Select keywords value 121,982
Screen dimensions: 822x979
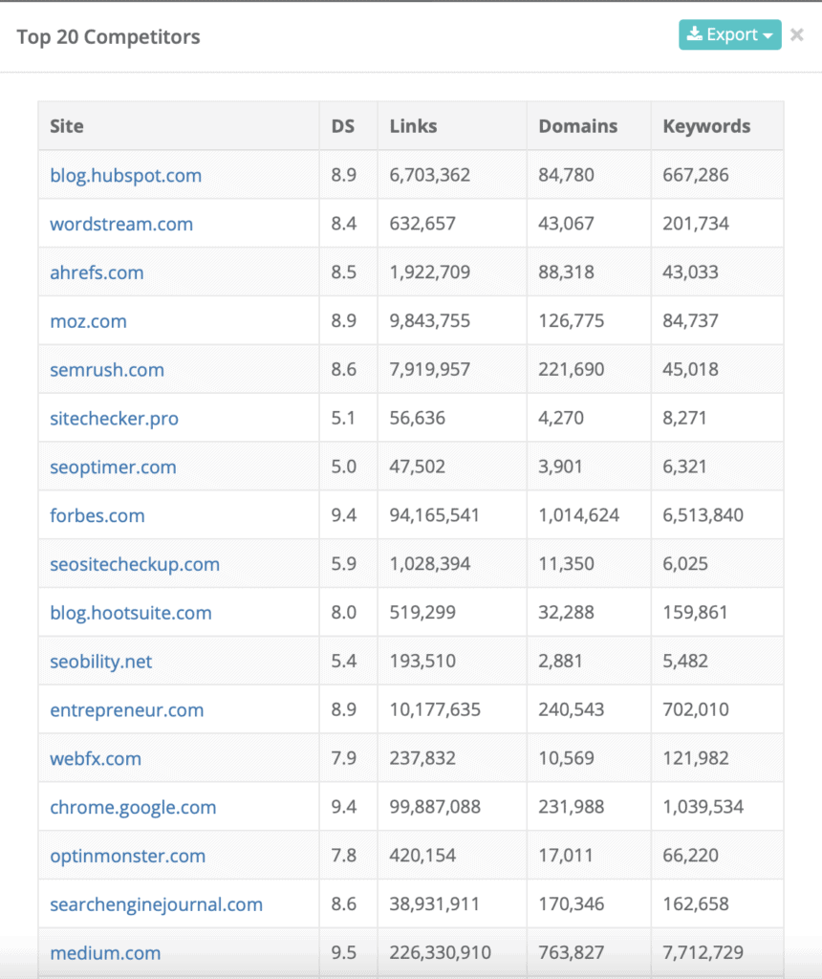point(695,759)
